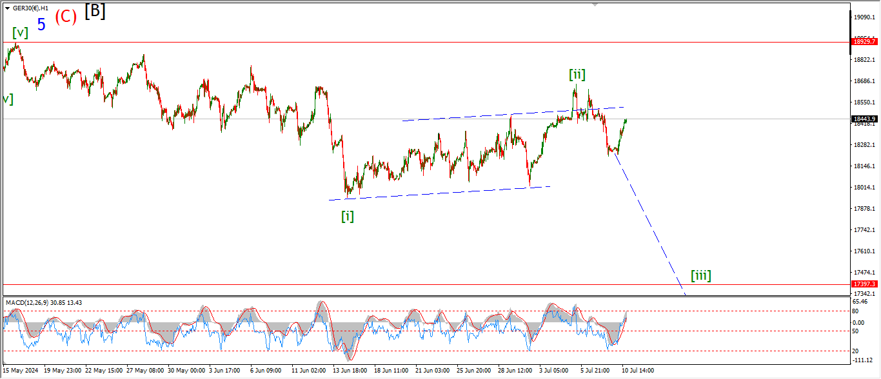Select the green [ii] wave label

coord(577,75)
